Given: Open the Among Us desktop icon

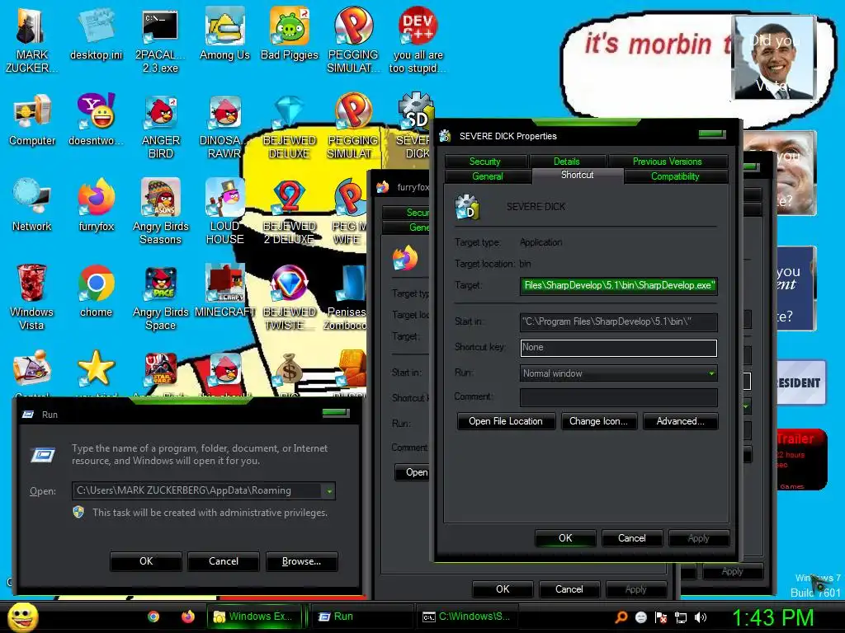Looking at the screenshot, I should [x=224, y=33].
